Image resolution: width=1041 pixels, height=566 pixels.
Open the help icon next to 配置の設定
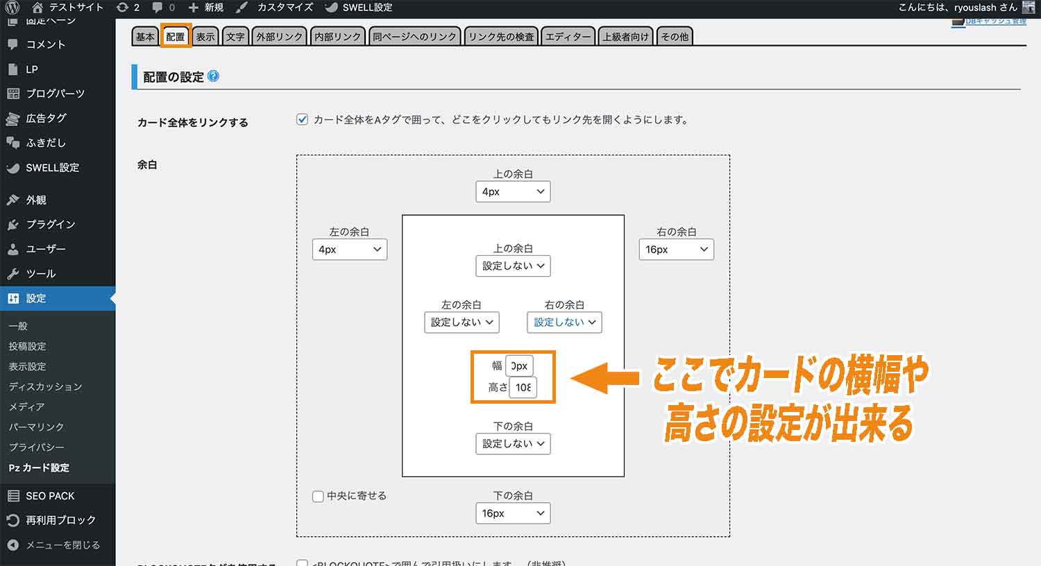click(x=214, y=77)
